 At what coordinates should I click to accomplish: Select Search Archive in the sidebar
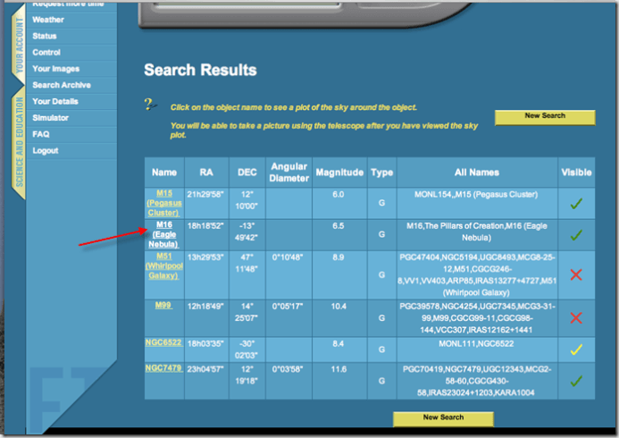(62, 85)
